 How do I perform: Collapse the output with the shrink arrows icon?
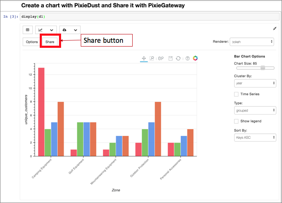tap(274, 29)
